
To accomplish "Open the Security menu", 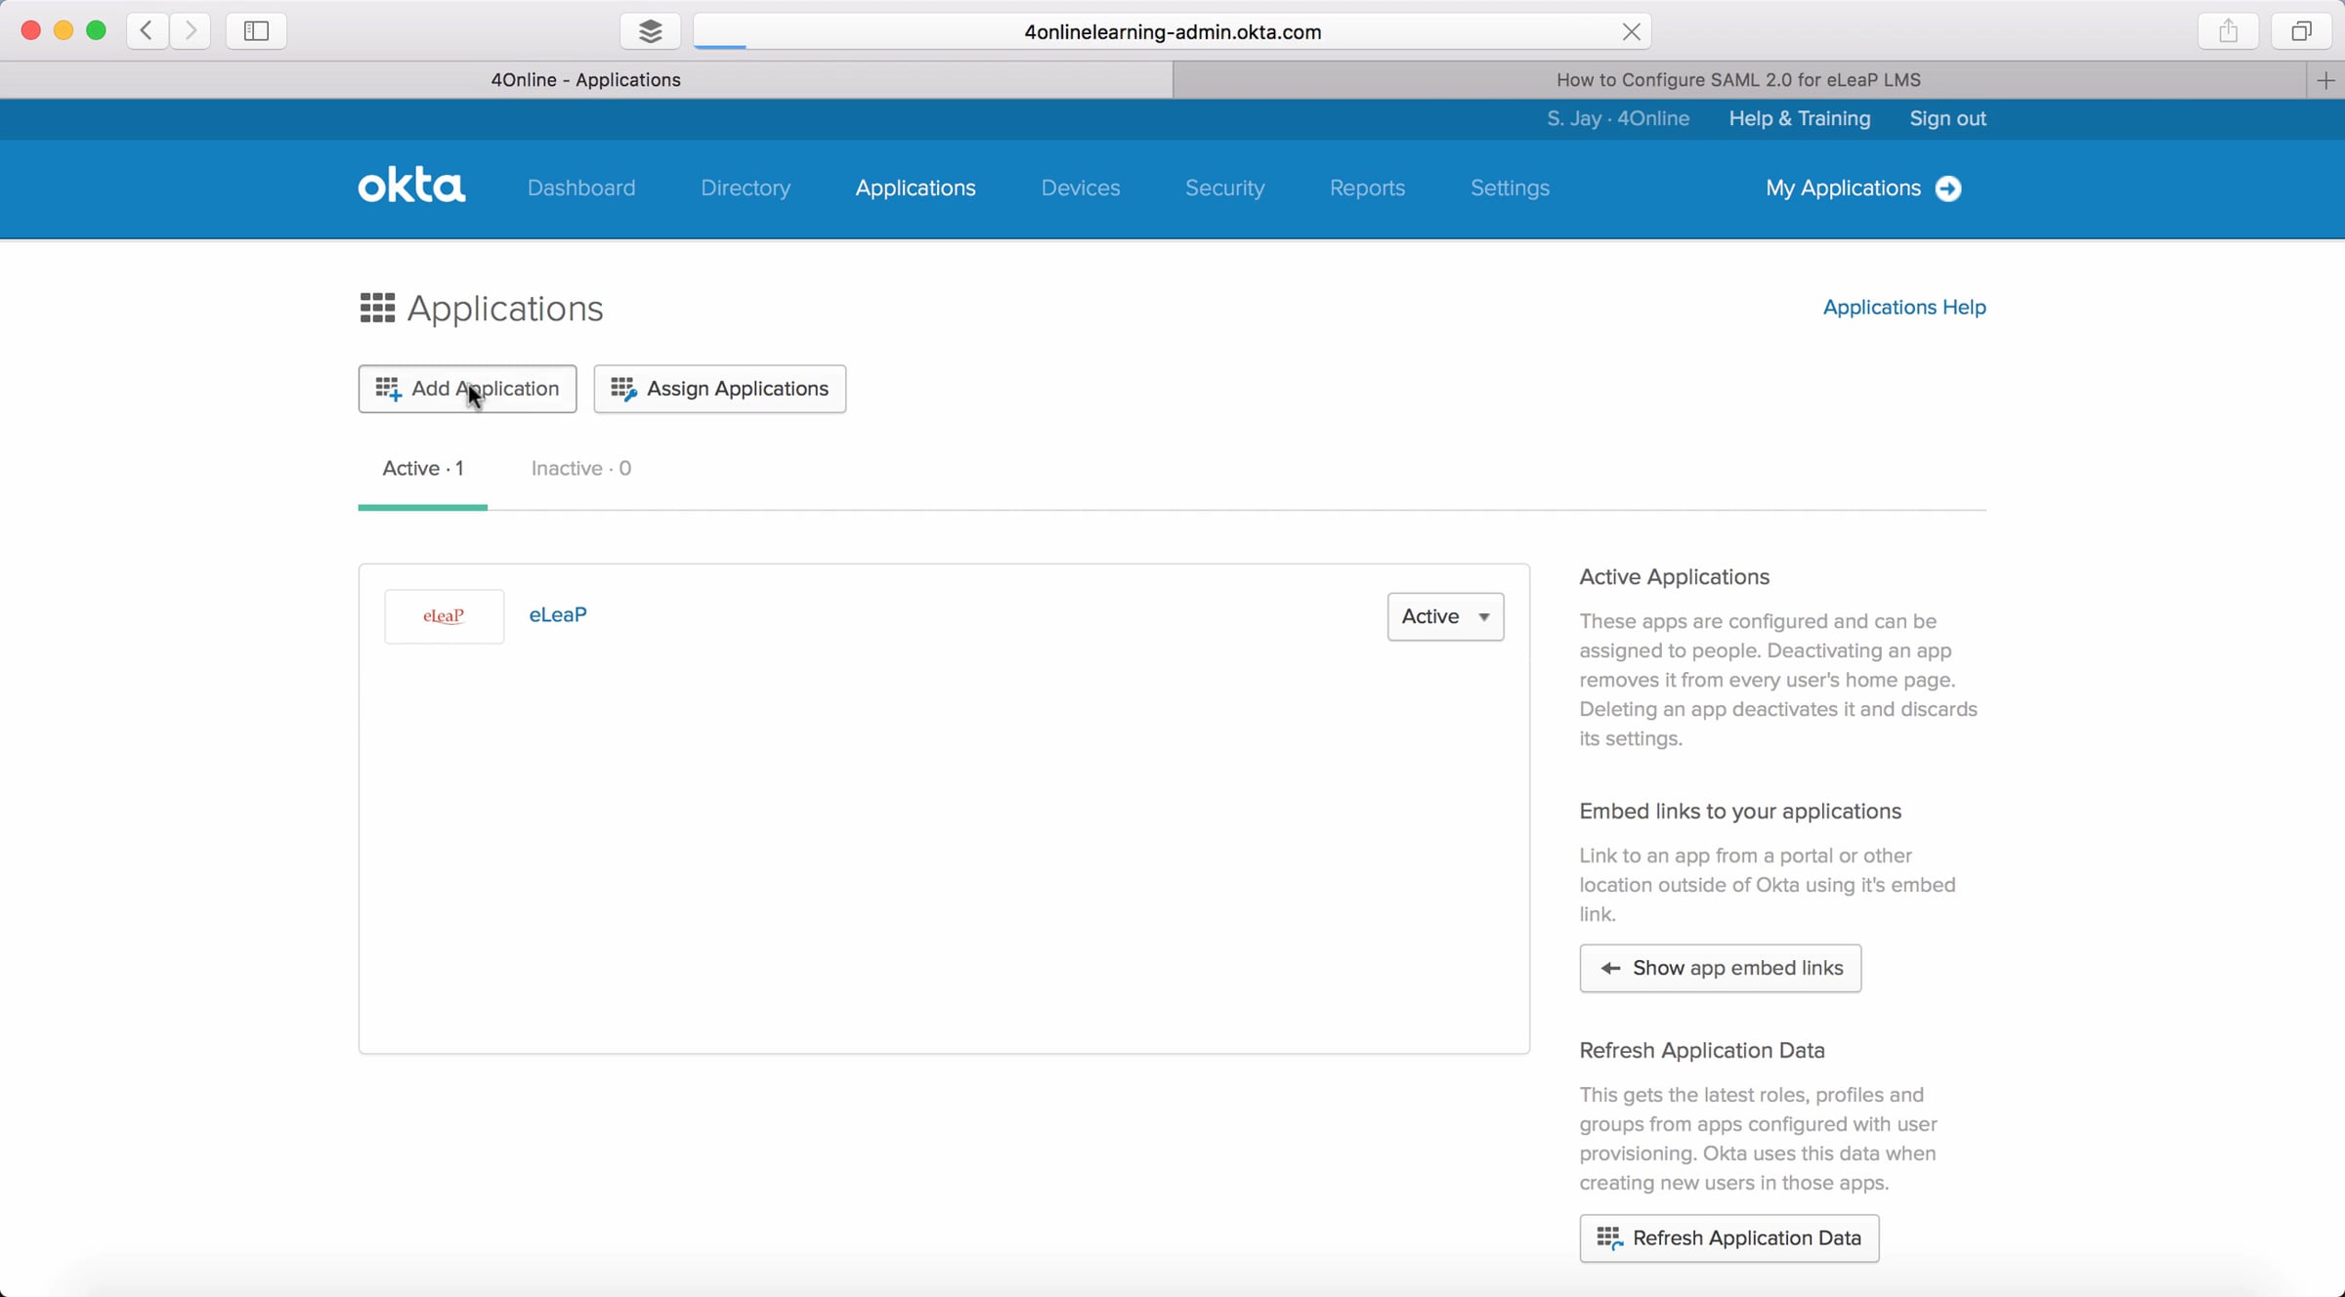I will 1224,188.
